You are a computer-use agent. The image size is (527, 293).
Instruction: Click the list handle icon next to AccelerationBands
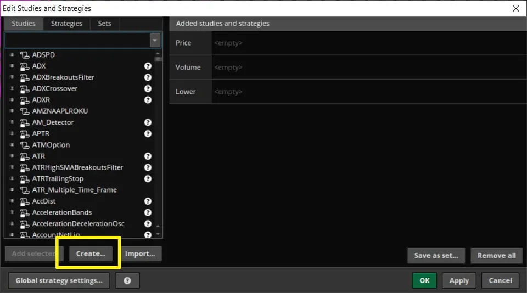(12, 212)
